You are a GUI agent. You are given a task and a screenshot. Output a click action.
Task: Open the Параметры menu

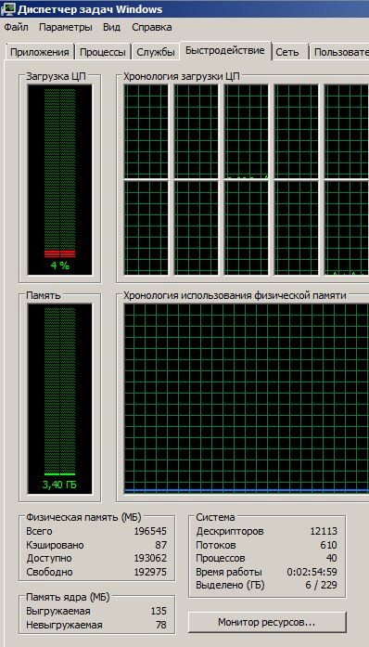click(66, 28)
